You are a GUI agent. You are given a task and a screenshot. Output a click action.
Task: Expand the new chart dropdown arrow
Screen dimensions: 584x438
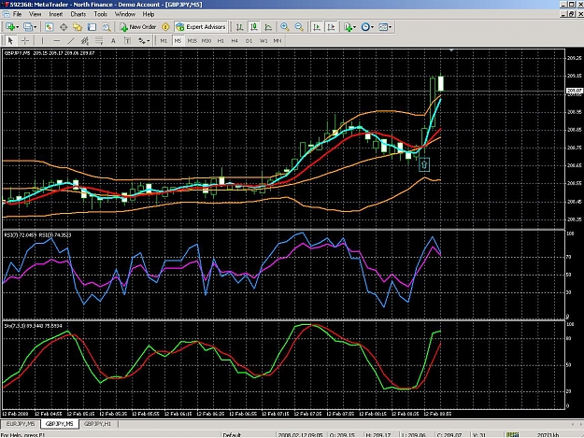(18, 27)
